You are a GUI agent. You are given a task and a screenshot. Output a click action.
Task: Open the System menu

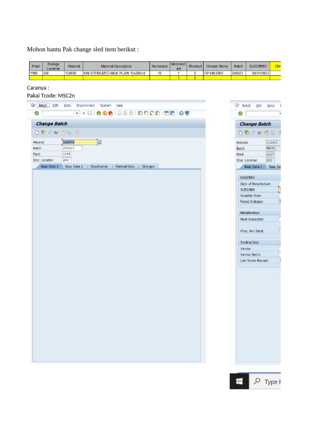[x=106, y=106]
